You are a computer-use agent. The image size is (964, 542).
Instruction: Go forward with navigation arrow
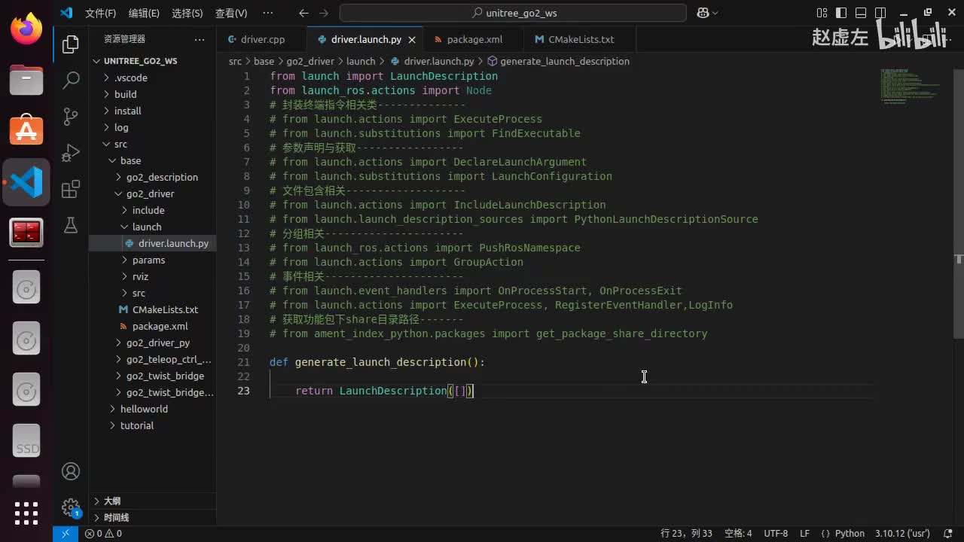[x=324, y=13]
